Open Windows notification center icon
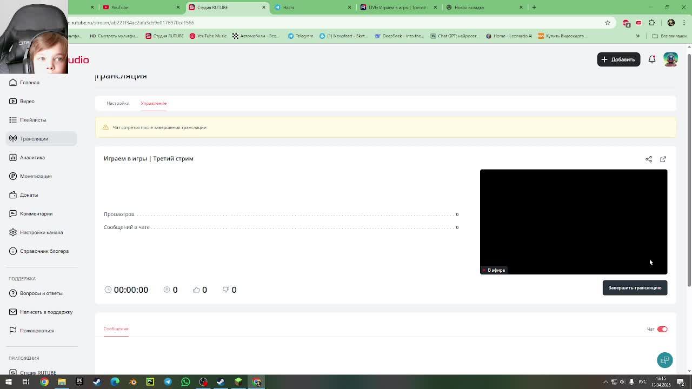Viewport: 692px width, 389px height. coord(681,382)
